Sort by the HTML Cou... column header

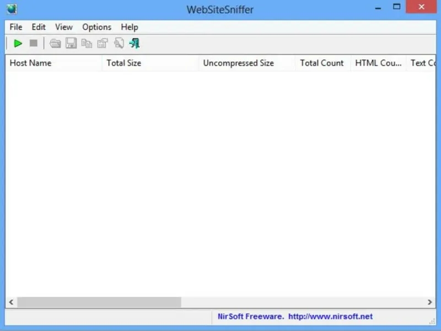378,63
